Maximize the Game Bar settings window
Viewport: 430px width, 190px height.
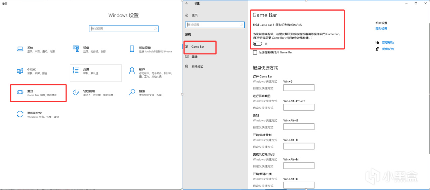tap(416, 3)
